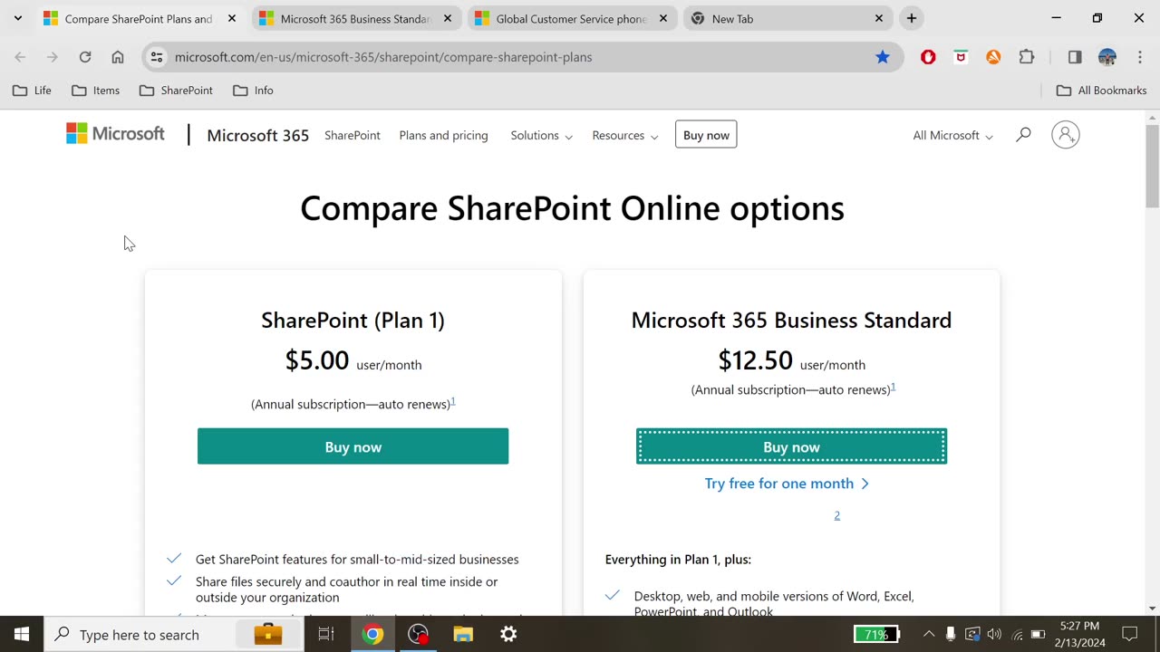Open the Chrome profile avatar

(1107, 57)
